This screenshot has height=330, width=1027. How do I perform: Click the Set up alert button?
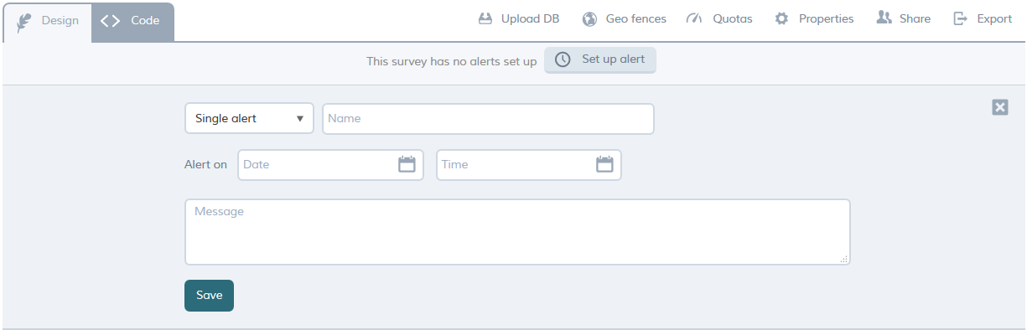click(x=600, y=59)
